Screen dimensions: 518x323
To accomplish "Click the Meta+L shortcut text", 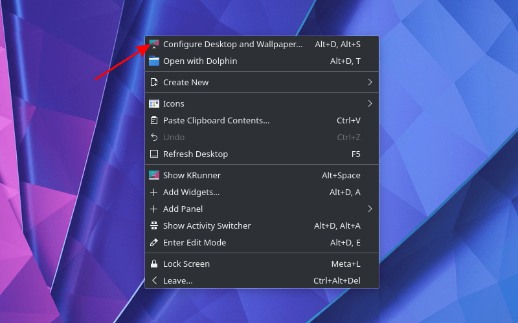I will [x=346, y=264].
